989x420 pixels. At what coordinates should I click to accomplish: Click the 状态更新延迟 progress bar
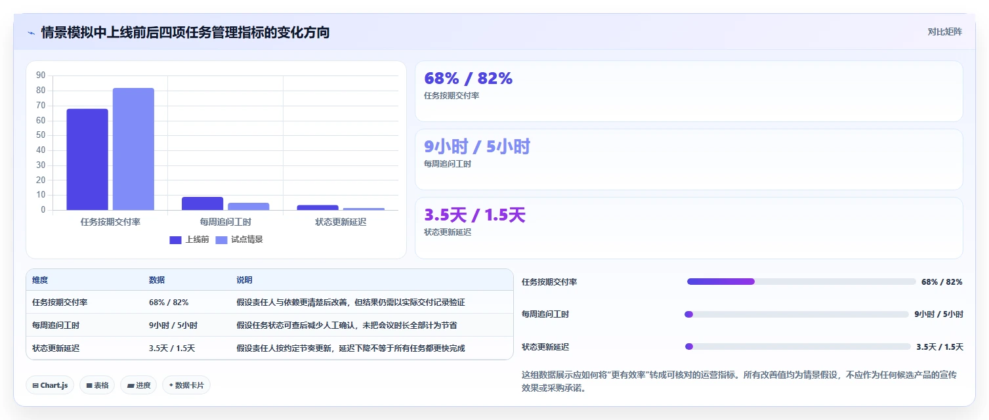[x=797, y=346]
